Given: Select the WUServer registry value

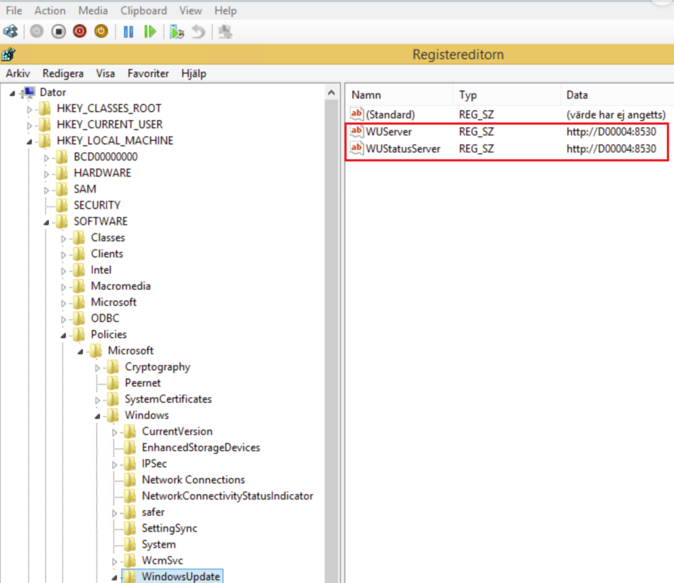Looking at the screenshot, I should (x=388, y=132).
